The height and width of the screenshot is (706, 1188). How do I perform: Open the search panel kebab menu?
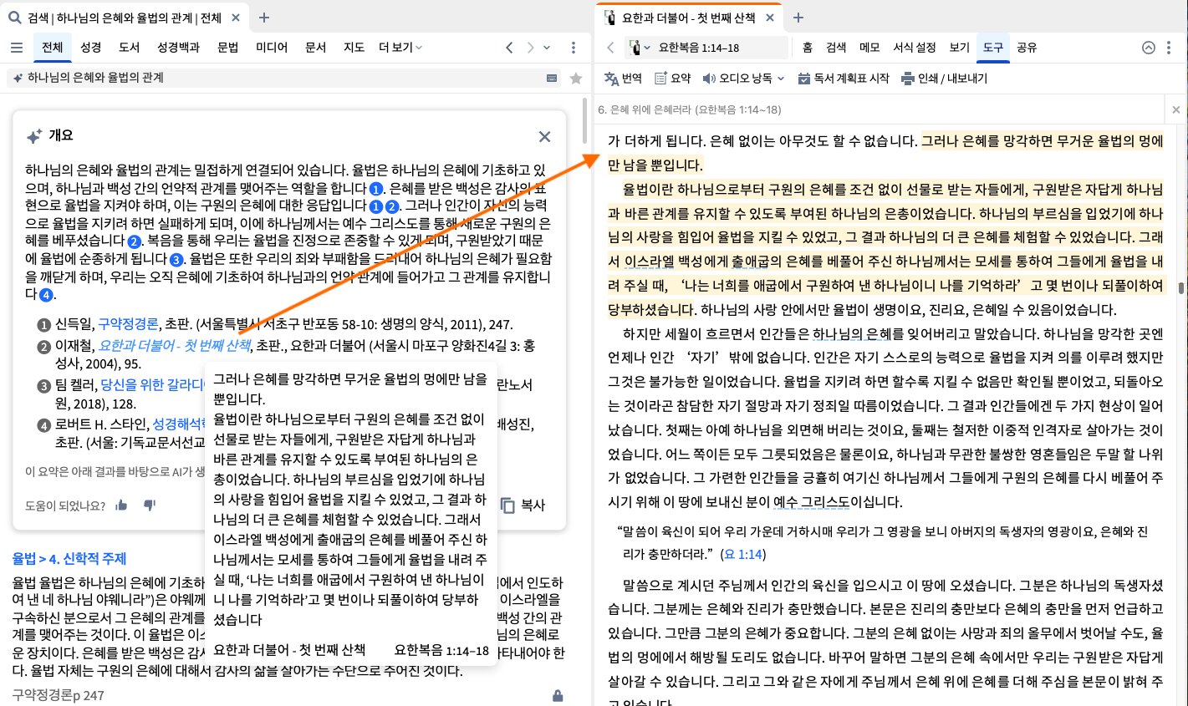point(573,48)
